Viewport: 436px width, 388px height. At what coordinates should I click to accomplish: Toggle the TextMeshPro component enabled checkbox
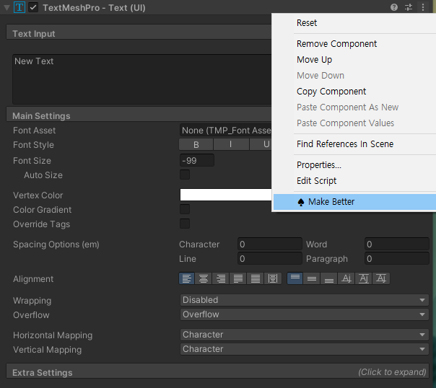pos(33,7)
